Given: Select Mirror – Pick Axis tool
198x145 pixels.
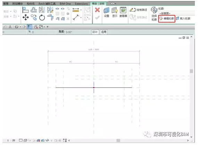Looking at the screenshot, I should pyautogui.click(x=42, y=10).
